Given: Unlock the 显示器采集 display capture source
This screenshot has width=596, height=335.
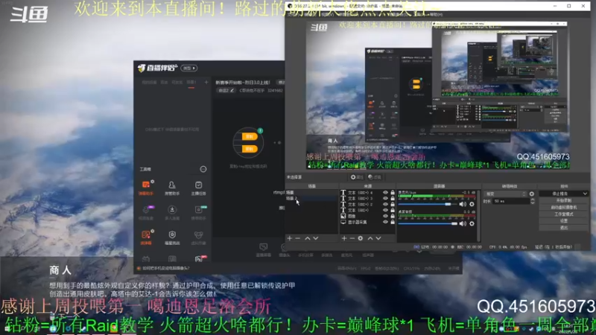Looking at the screenshot, I should 393,222.
